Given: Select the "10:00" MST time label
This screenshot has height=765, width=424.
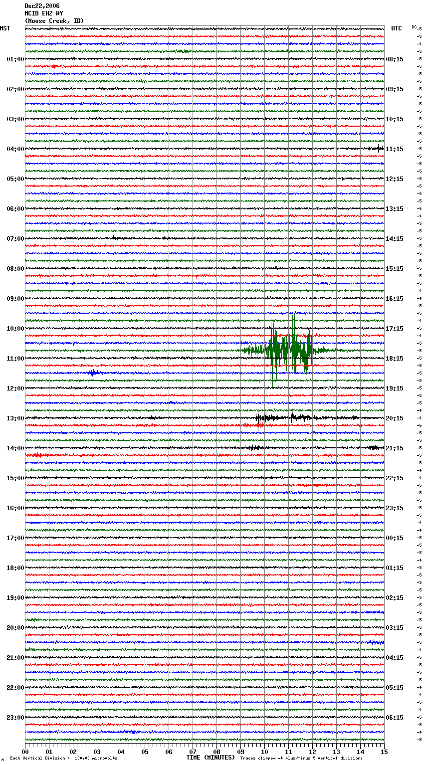Looking at the screenshot, I should click(x=15, y=329).
